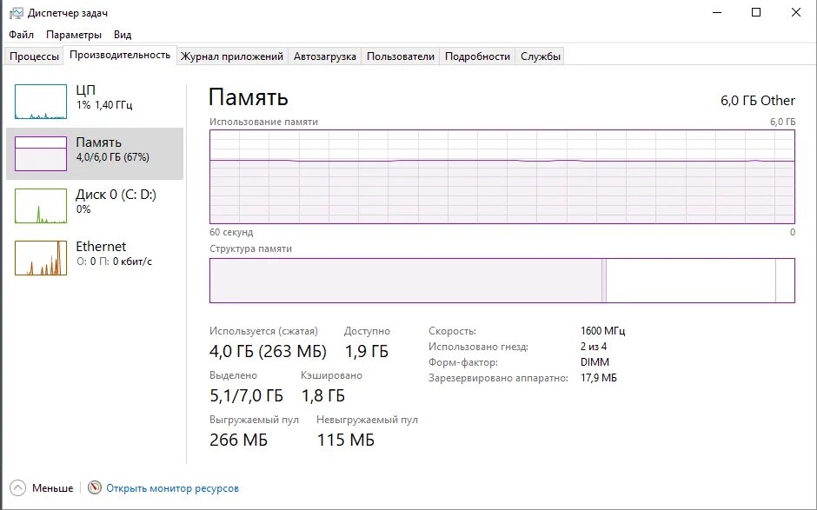Click the Меньше button label
Image resolution: width=817 pixels, height=510 pixels.
point(52,488)
